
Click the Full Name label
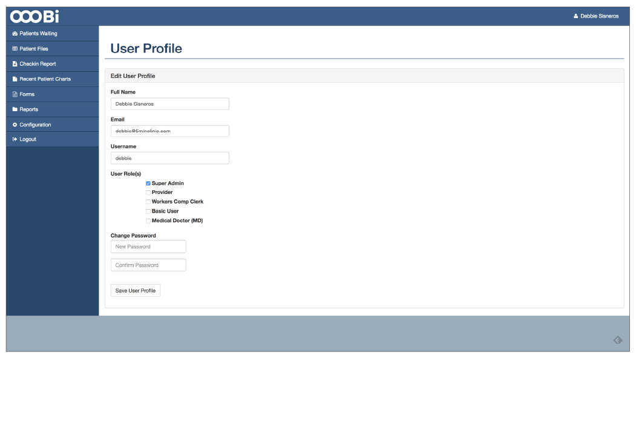pyautogui.click(x=123, y=92)
